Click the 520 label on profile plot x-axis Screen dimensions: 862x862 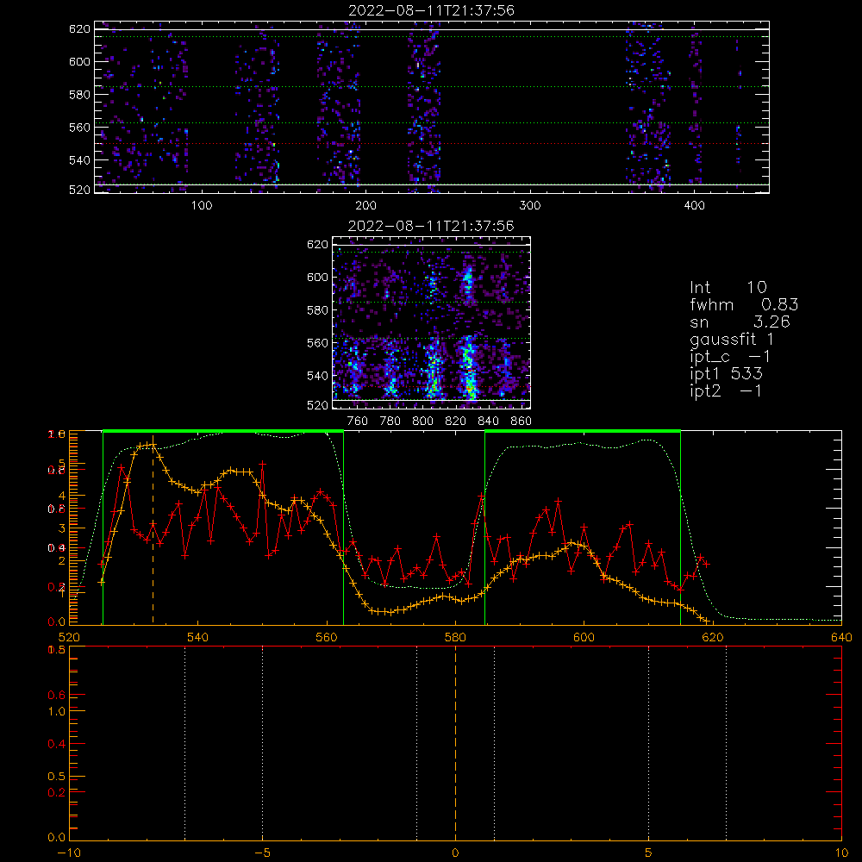tap(69, 637)
